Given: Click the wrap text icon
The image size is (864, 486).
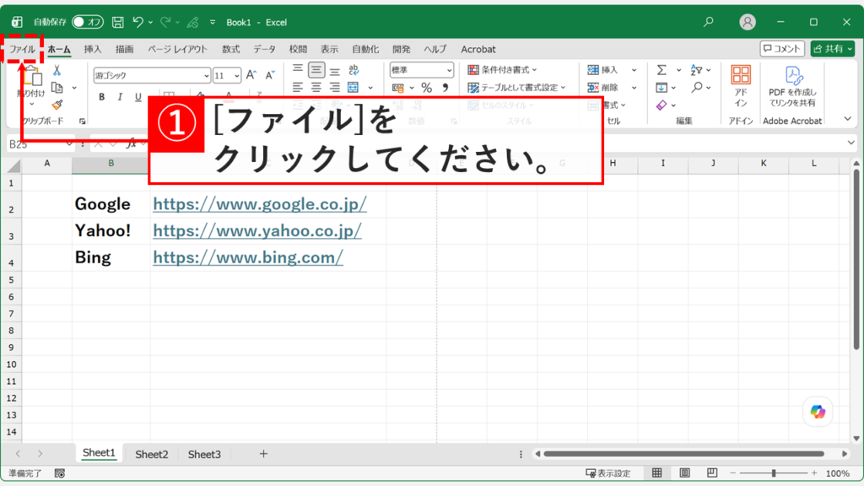Looking at the screenshot, I should tap(354, 69).
